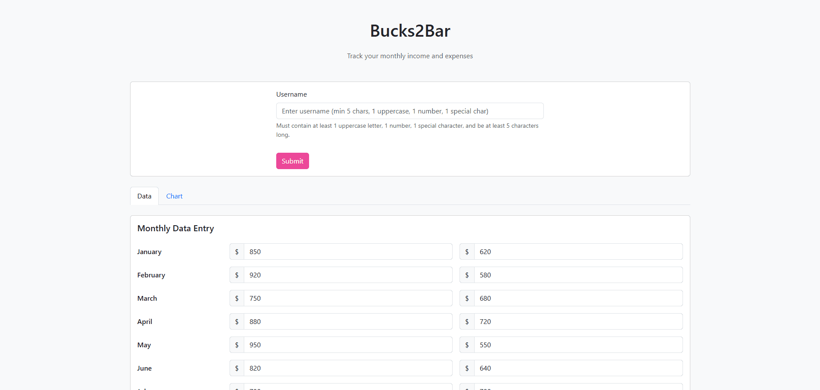Click the Bucks2Bar page heading
The width and height of the screenshot is (820, 390).
click(x=410, y=31)
